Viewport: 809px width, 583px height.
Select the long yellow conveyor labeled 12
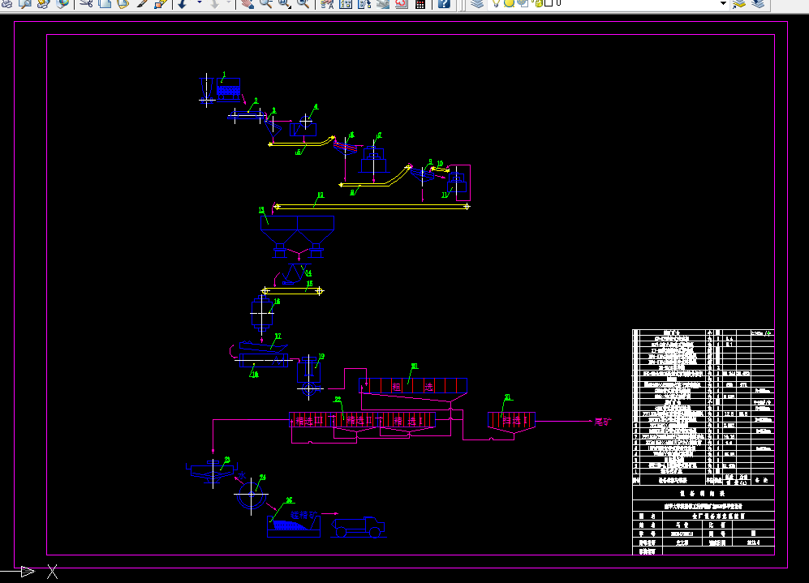point(372,206)
